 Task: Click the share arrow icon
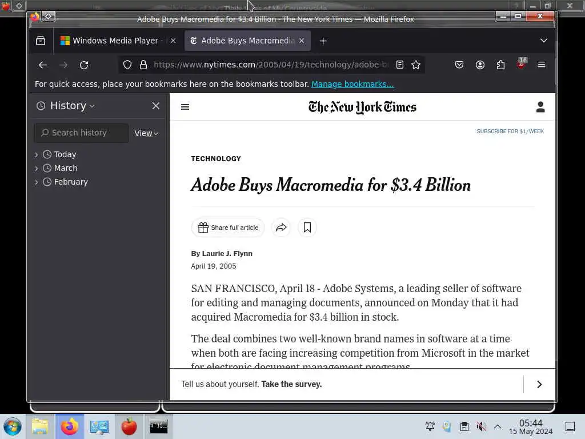(x=281, y=228)
